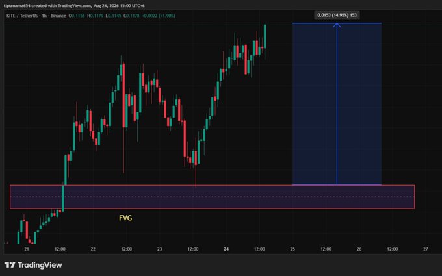Click the 12:00 label between 24 and 25

[259, 249]
